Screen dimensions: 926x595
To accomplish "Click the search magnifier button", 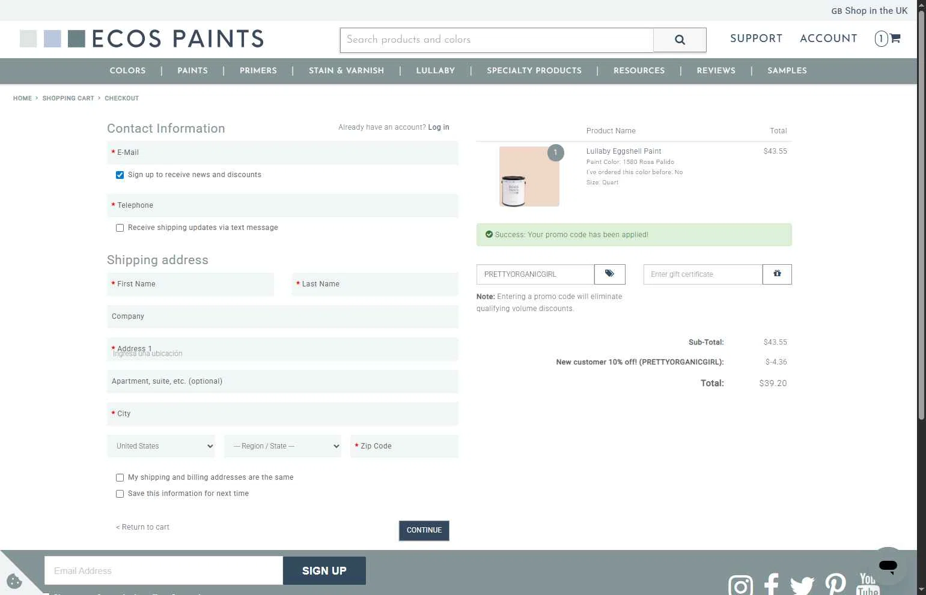I will click(x=680, y=40).
